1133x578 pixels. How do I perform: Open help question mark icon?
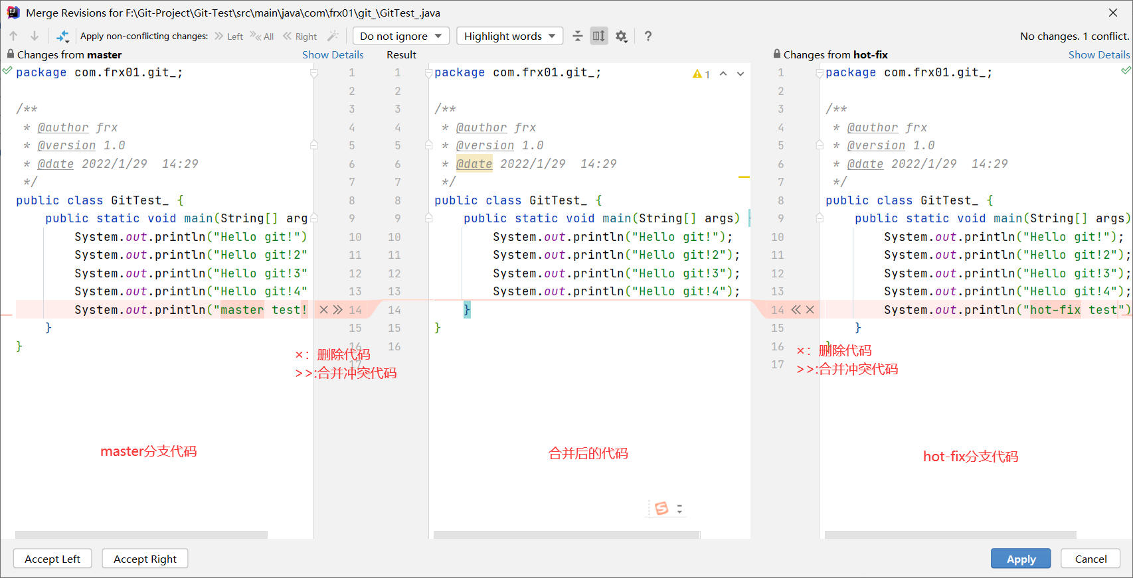pyautogui.click(x=648, y=36)
